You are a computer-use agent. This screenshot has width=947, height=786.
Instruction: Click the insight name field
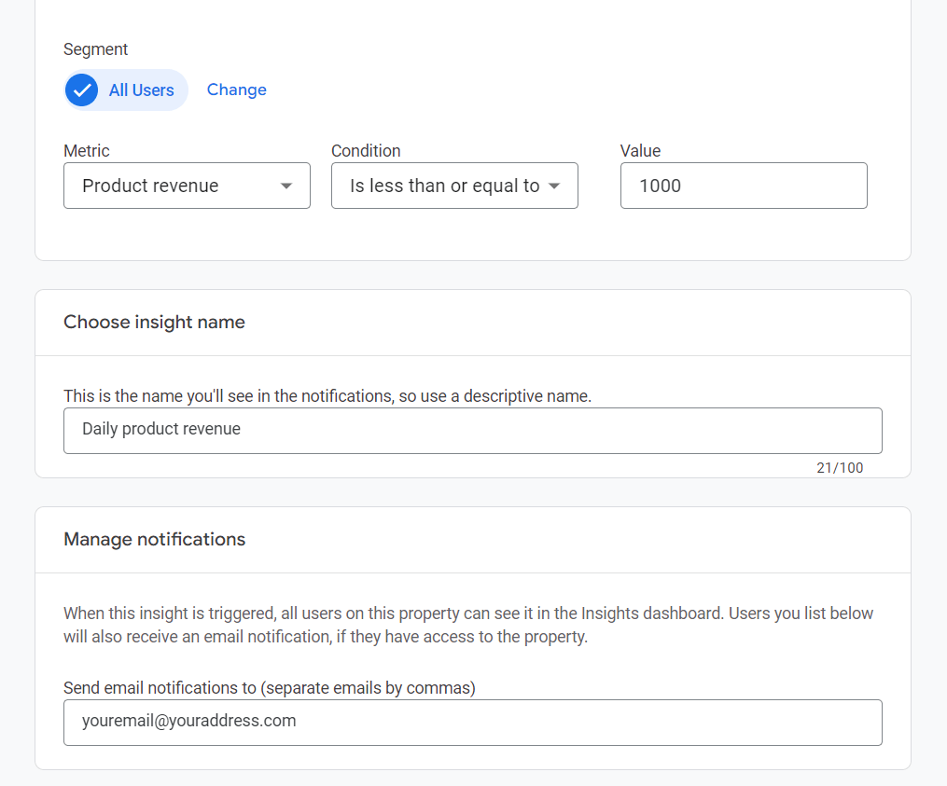coord(472,430)
